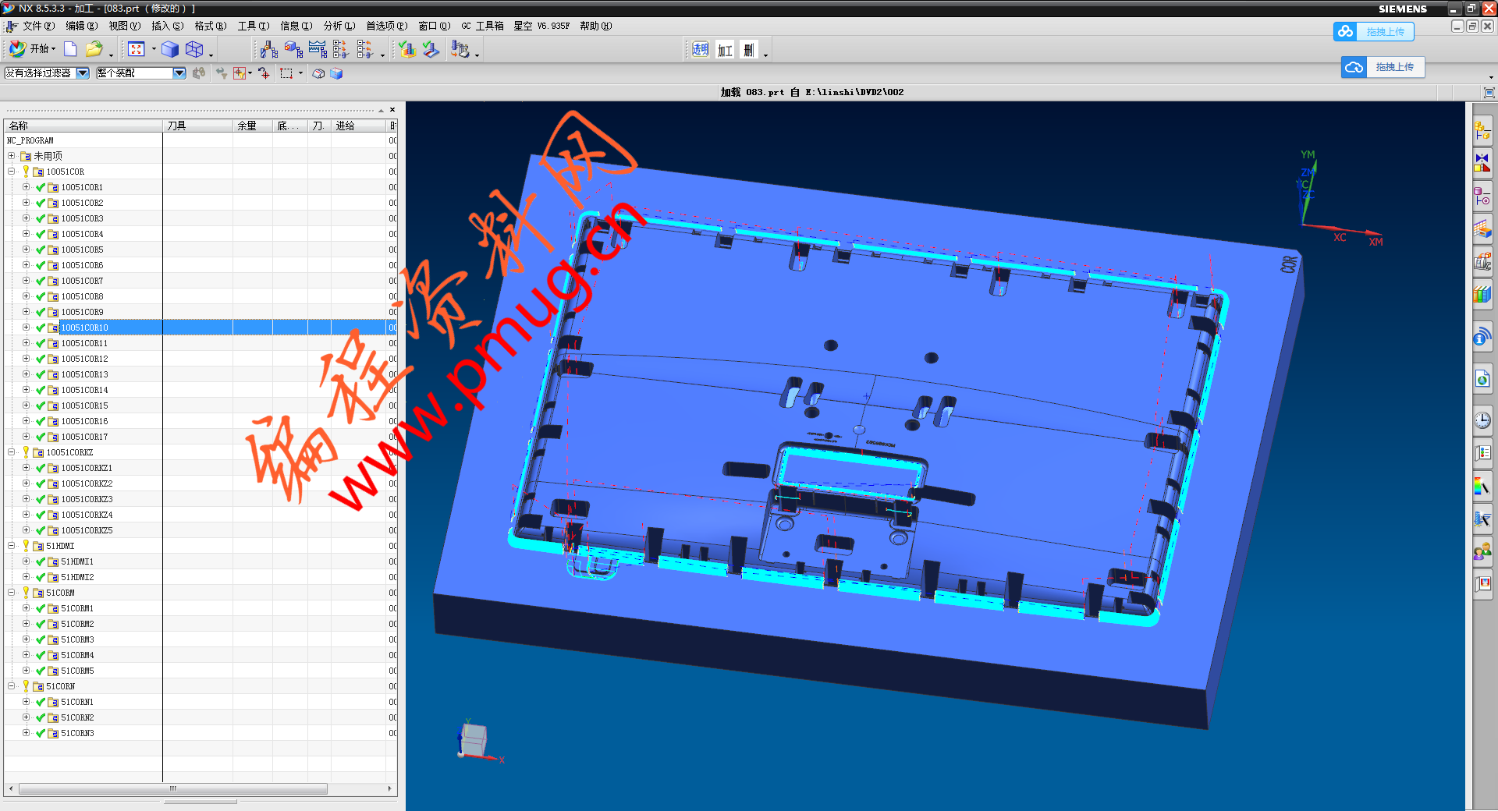The height and width of the screenshot is (811, 1498).
Task: Open the 插入 menu
Action: [167, 26]
